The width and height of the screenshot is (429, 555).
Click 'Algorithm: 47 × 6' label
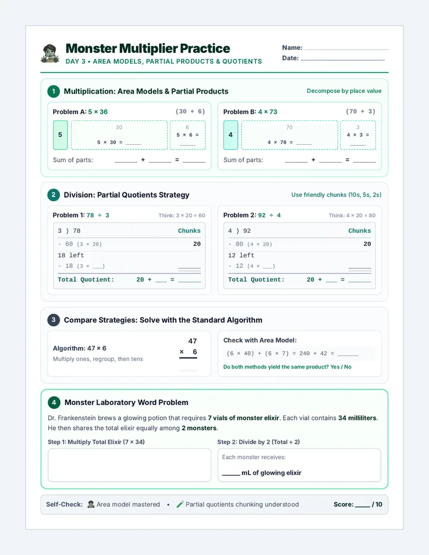pyautogui.click(x=79, y=348)
